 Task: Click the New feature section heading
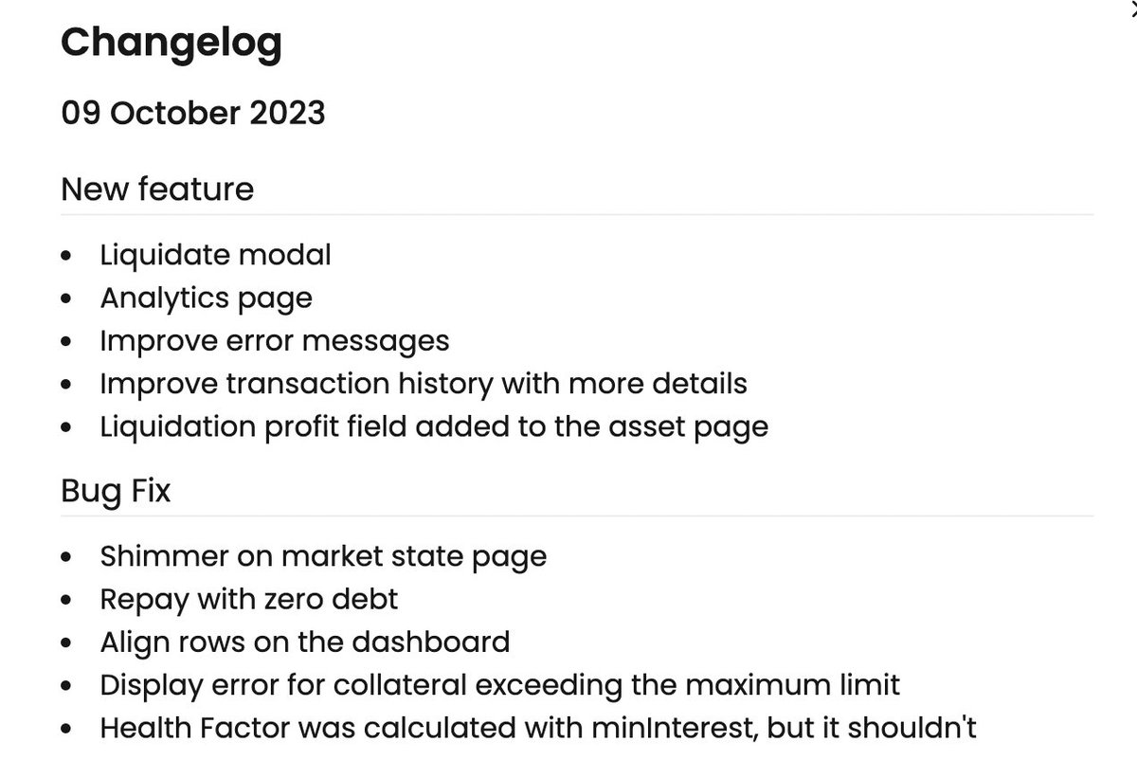click(x=157, y=190)
